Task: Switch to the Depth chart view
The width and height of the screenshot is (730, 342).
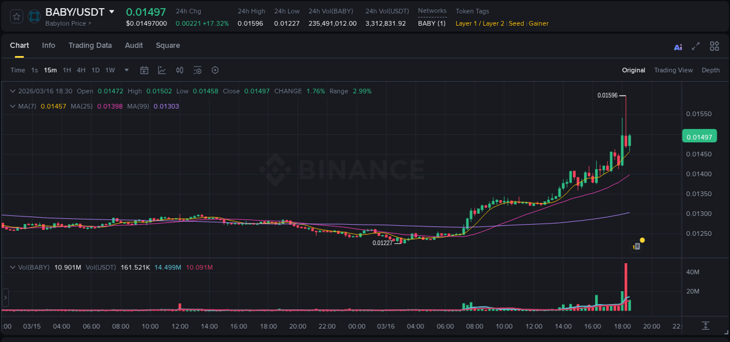Action: [x=710, y=70]
